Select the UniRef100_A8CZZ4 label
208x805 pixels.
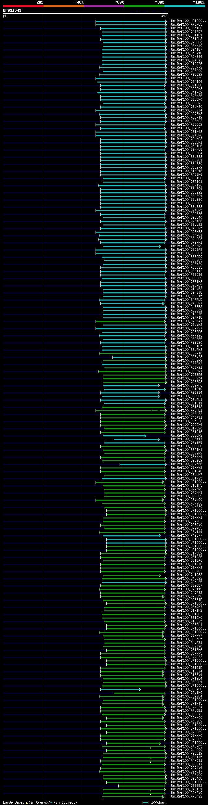point(187,110)
